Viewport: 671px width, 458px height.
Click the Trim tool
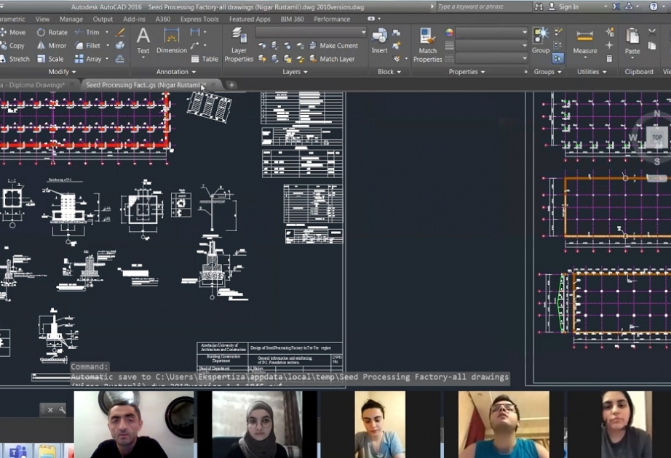coord(87,32)
